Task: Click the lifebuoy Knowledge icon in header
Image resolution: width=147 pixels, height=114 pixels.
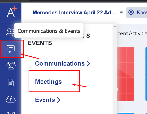Action: coord(131,12)
